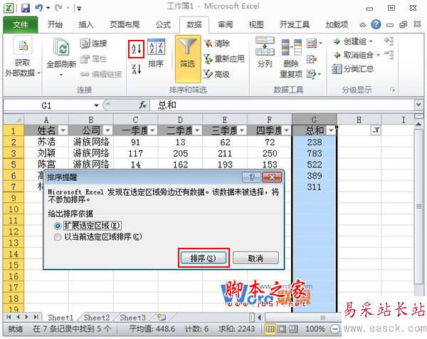Image resolution: width=427 pixels, height=339 pixels.
Task: Open the 一季度 column filter dropdown
Action: pos(153,130)
